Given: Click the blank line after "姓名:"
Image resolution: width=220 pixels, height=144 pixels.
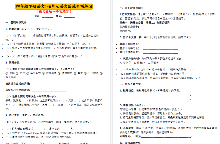Looking at the screenshot, I should pos(69,17).
